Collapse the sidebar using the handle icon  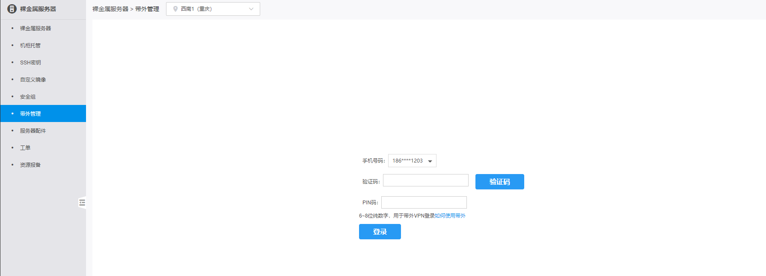click(82, 203)
